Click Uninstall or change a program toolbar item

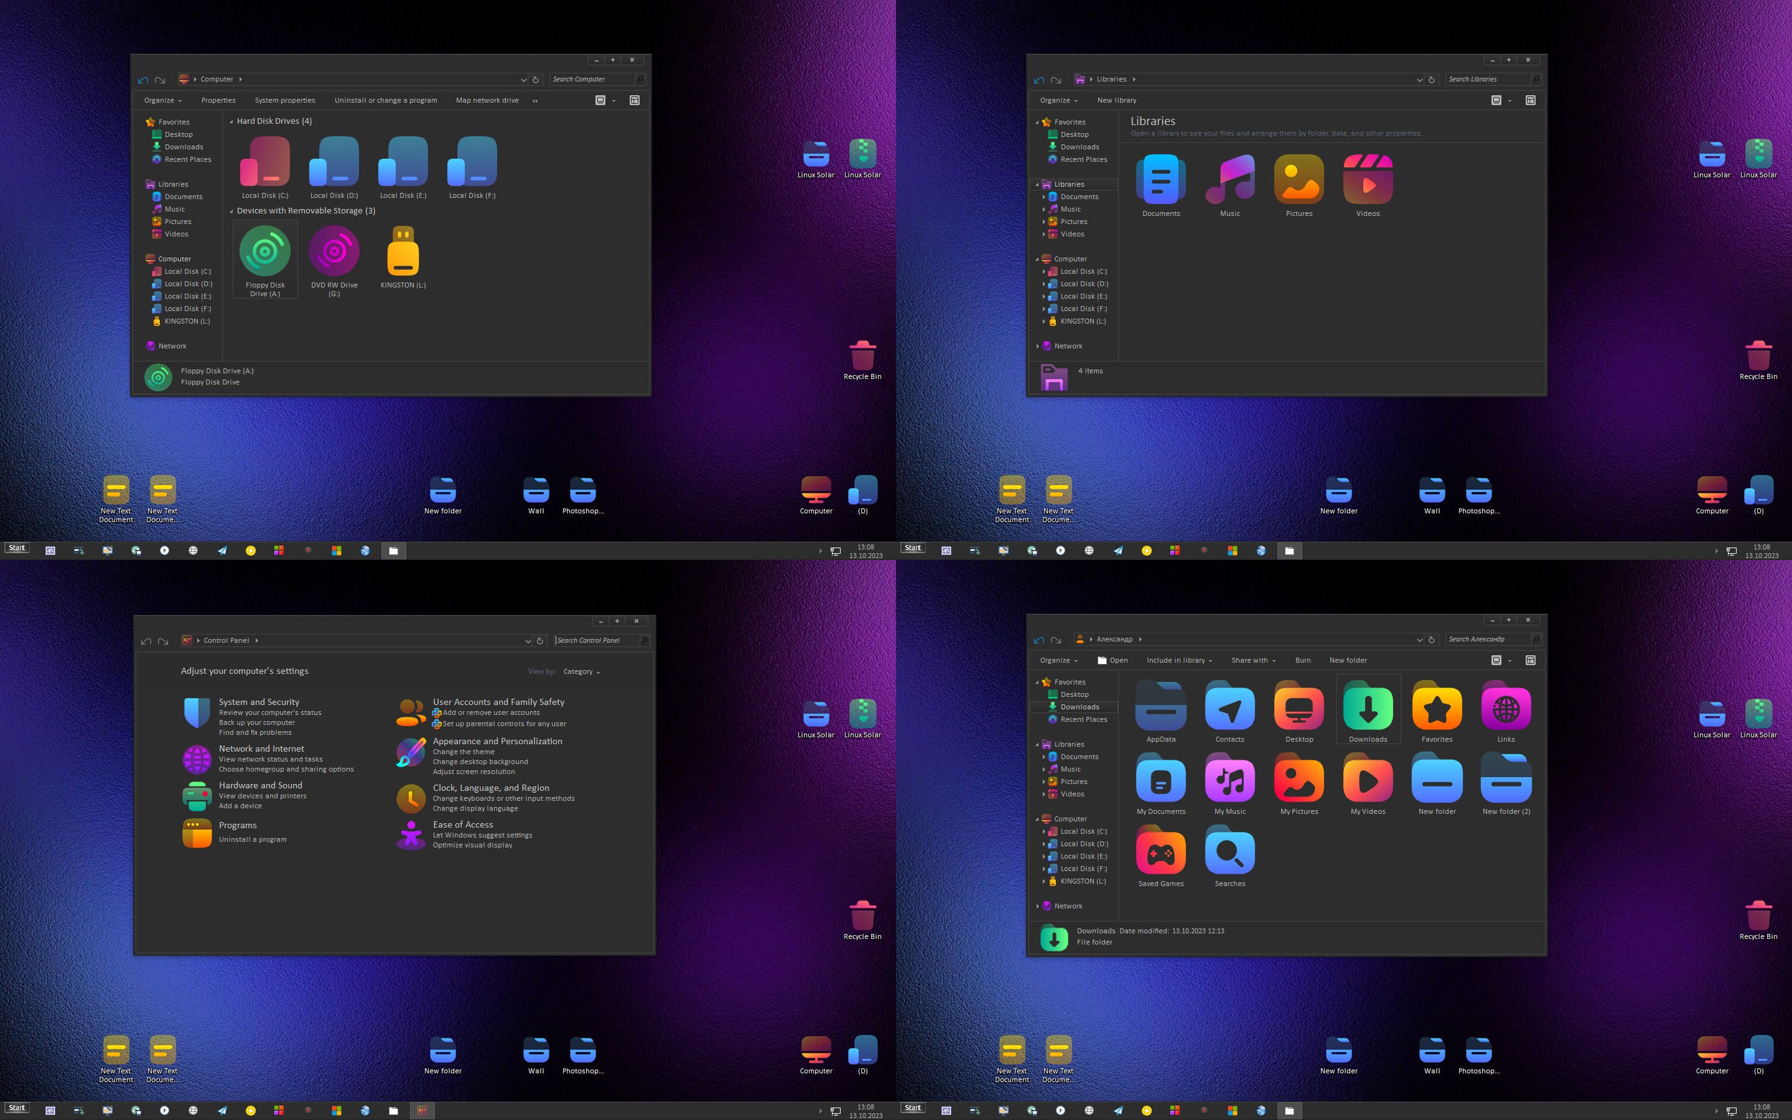385,100
